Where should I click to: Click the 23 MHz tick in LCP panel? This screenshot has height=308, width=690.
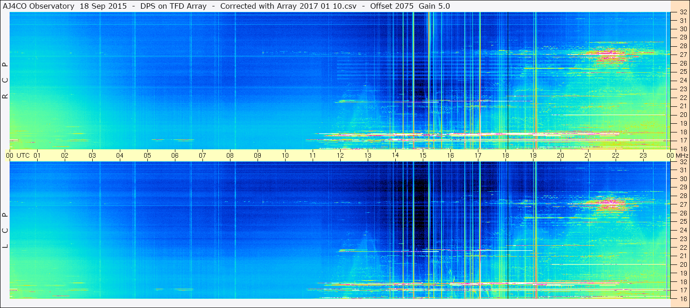tap(683, 239)
